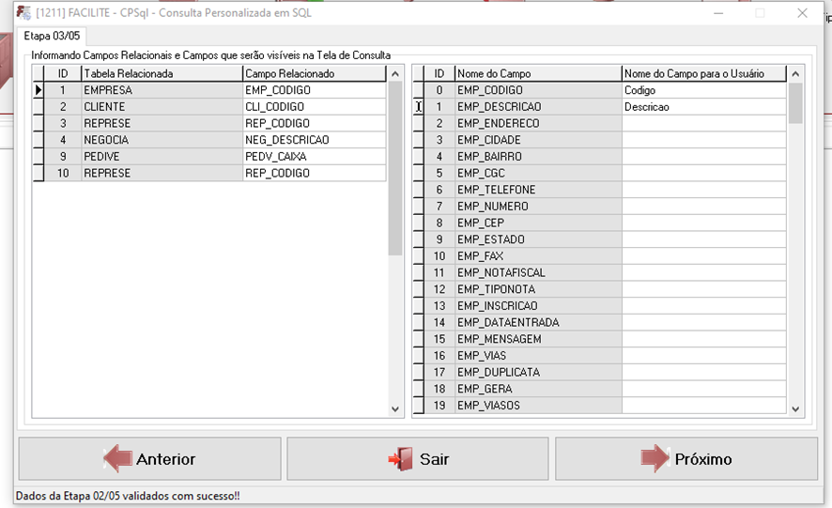Click the row selector beside EMP_CODIGO ID 0

point(419,90)
